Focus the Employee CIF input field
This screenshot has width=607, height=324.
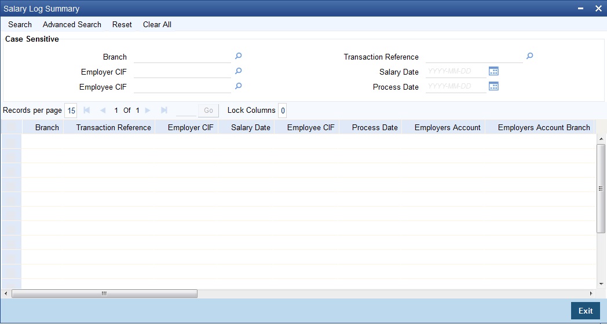(182, 87)
